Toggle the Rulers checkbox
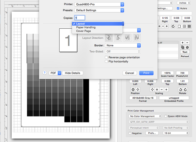196x142 pixels. [178, 8]
